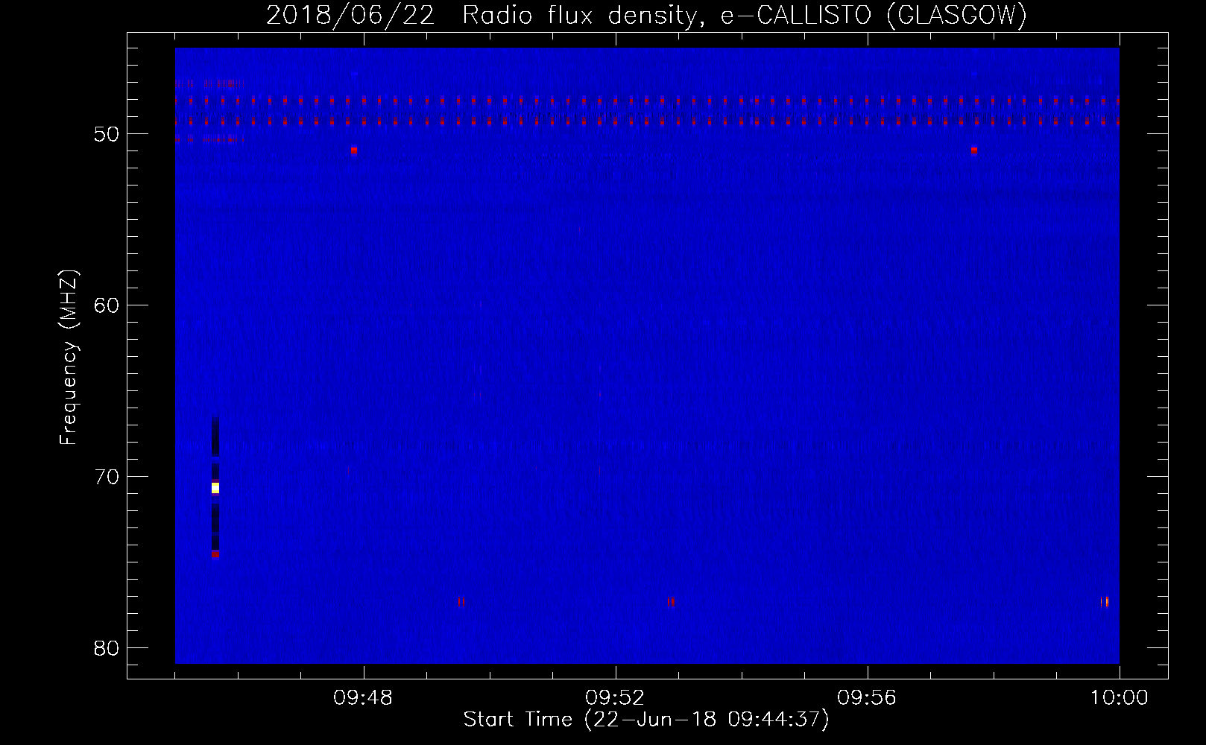Click the orange mark at 77 MHz near 10:00
Screen dimensions: 1206x745
tap(1106, 601)
